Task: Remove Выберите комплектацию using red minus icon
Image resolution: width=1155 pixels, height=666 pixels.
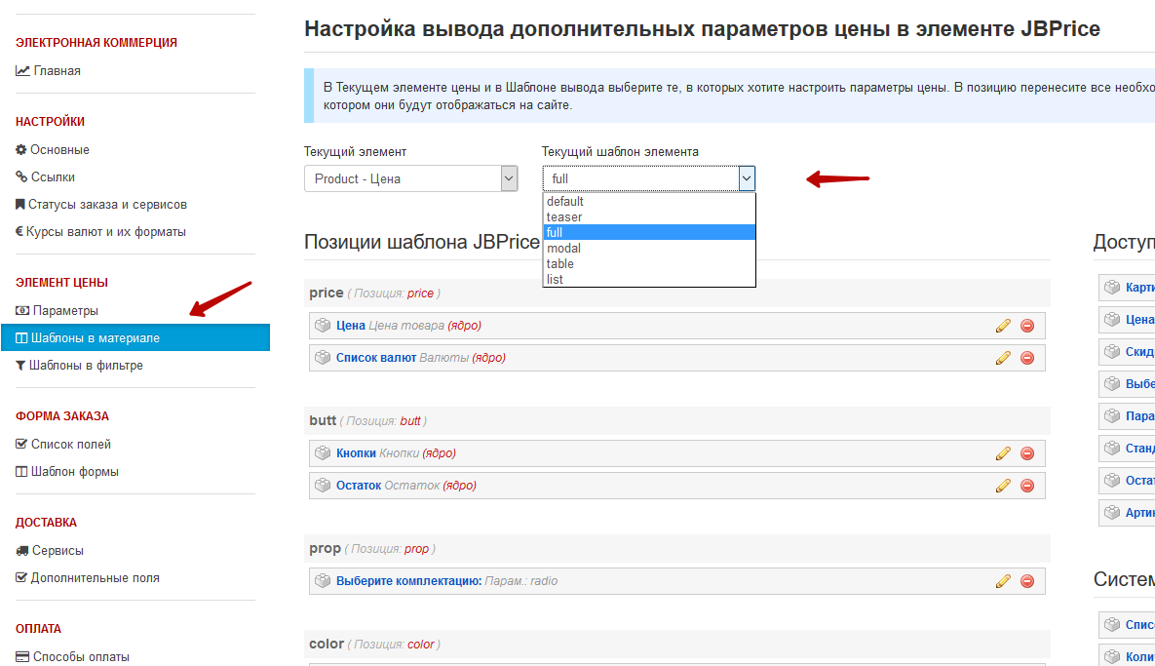Action: pyautogui.click(x=1026, y=581)
